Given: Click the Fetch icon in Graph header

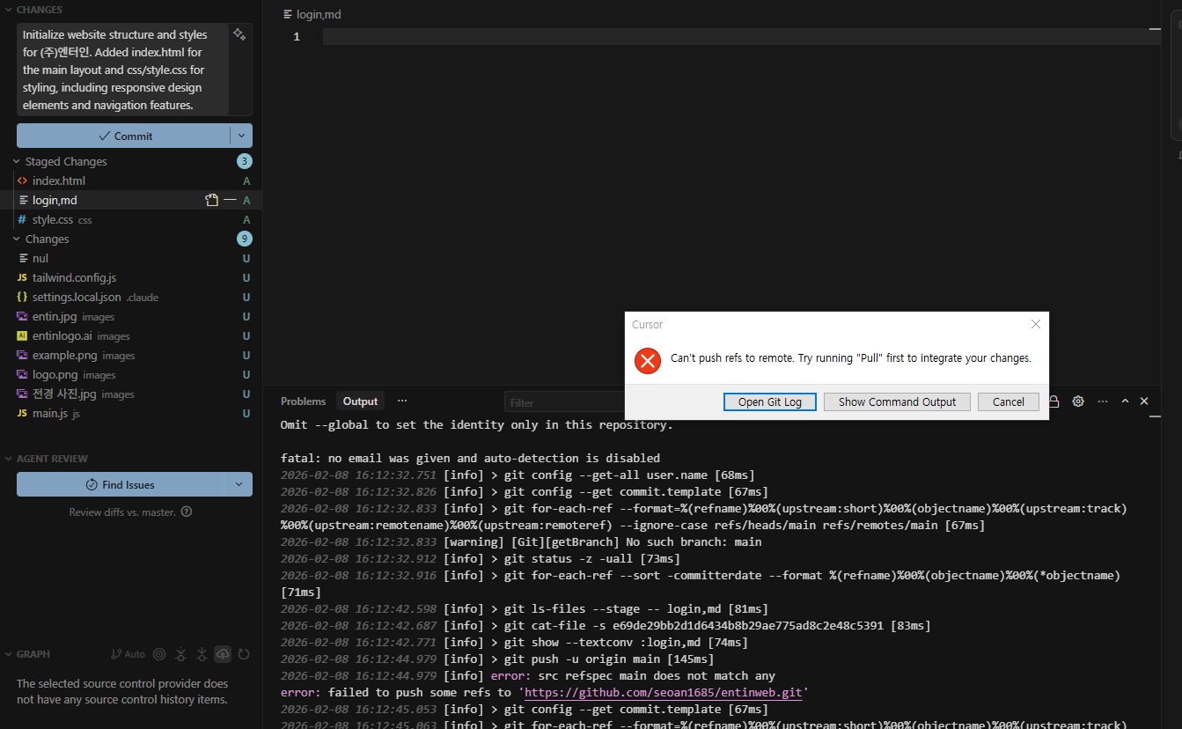Looking at the screenshot, I should 180,654.
